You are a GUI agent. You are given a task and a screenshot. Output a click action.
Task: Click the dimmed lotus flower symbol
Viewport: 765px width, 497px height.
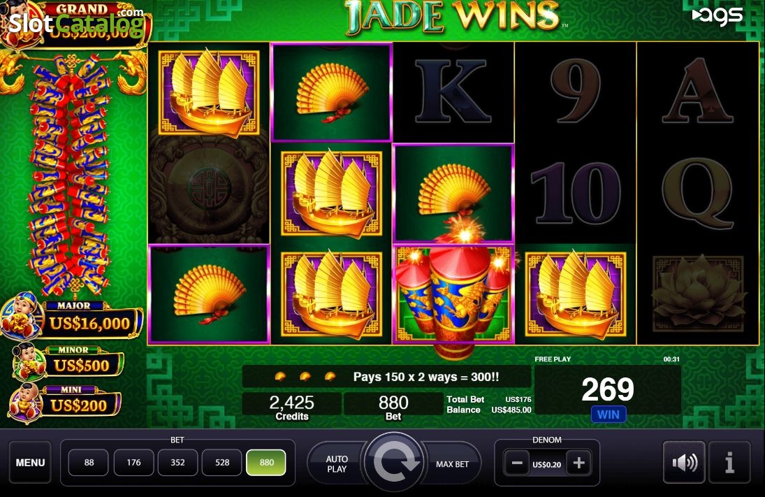tap(698, 294)
